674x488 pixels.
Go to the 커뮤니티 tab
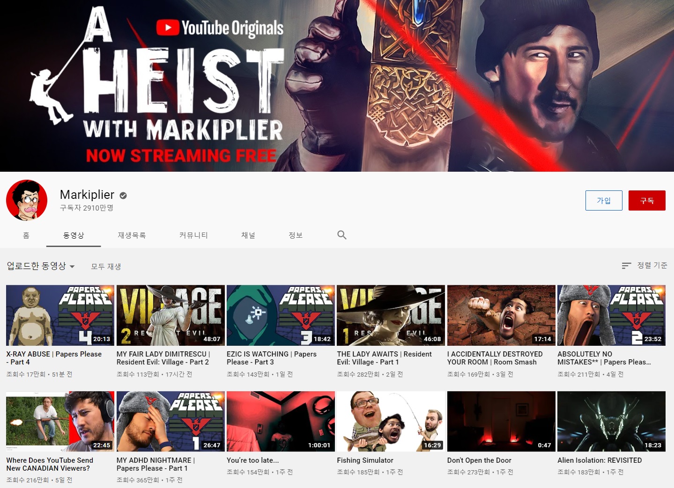193,235
